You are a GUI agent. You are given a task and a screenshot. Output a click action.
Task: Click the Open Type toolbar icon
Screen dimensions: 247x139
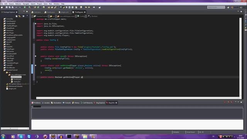49,7
